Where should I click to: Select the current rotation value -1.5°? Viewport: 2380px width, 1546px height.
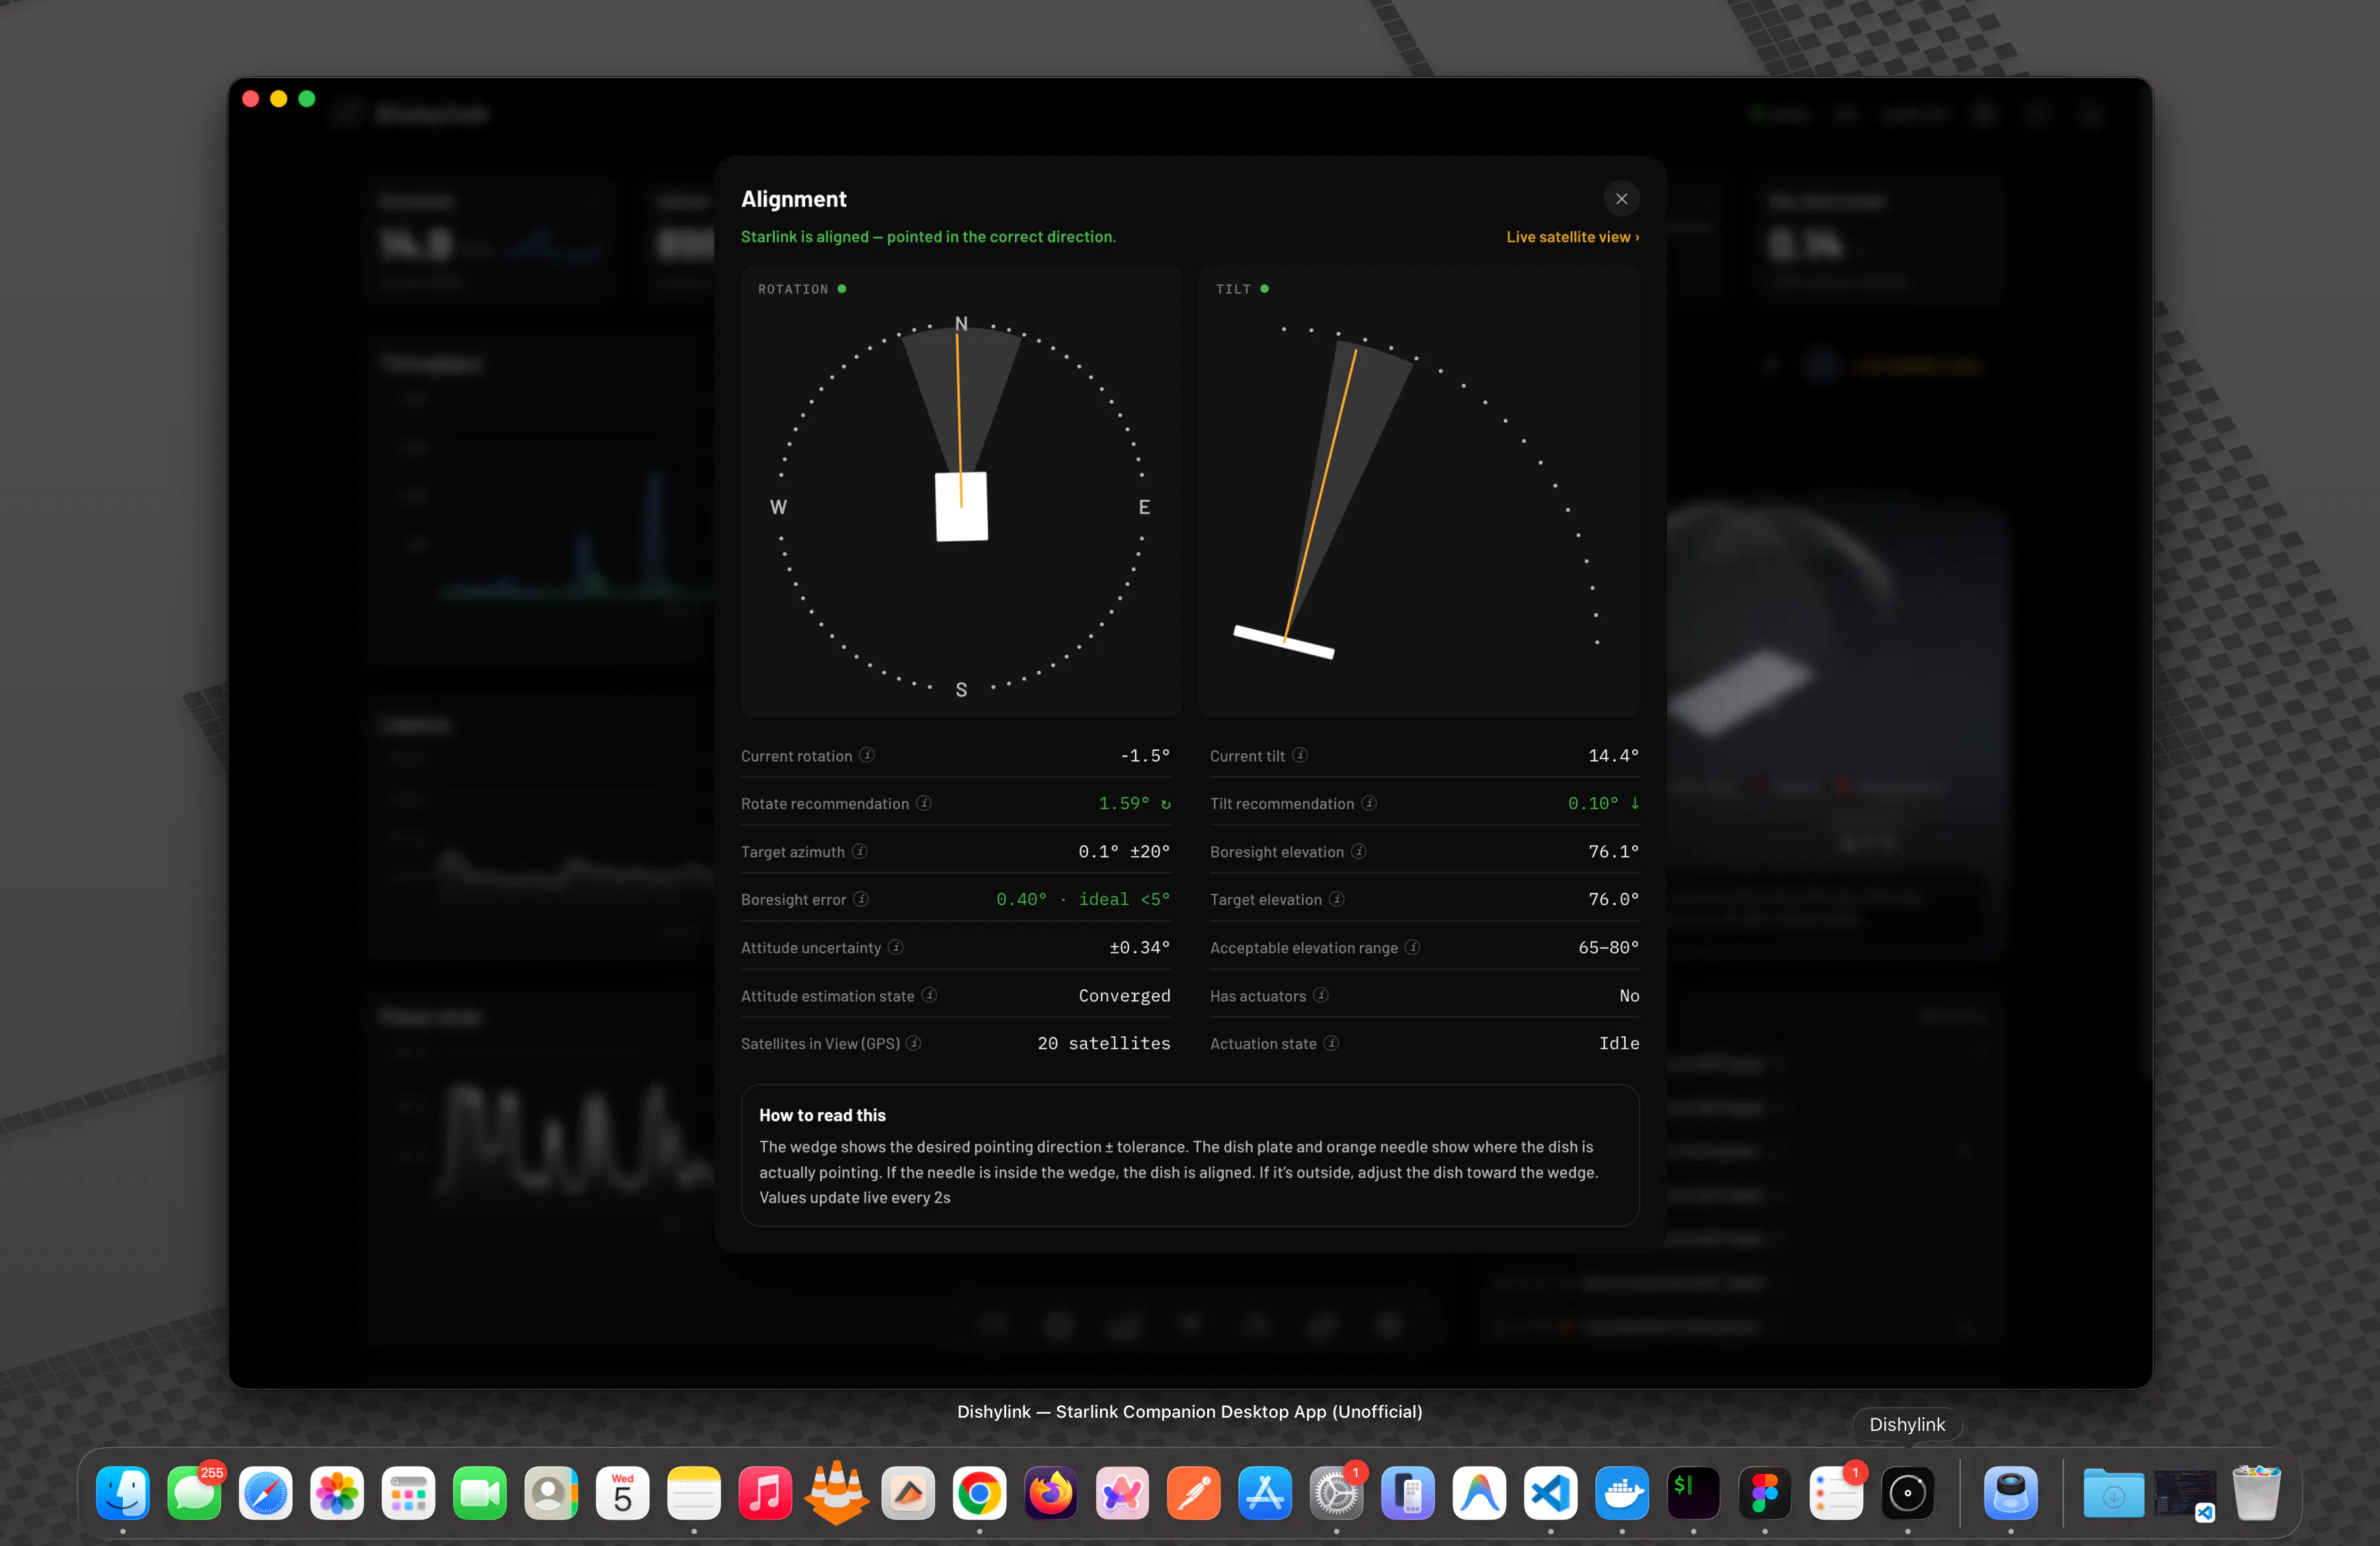click(1145, 756)
